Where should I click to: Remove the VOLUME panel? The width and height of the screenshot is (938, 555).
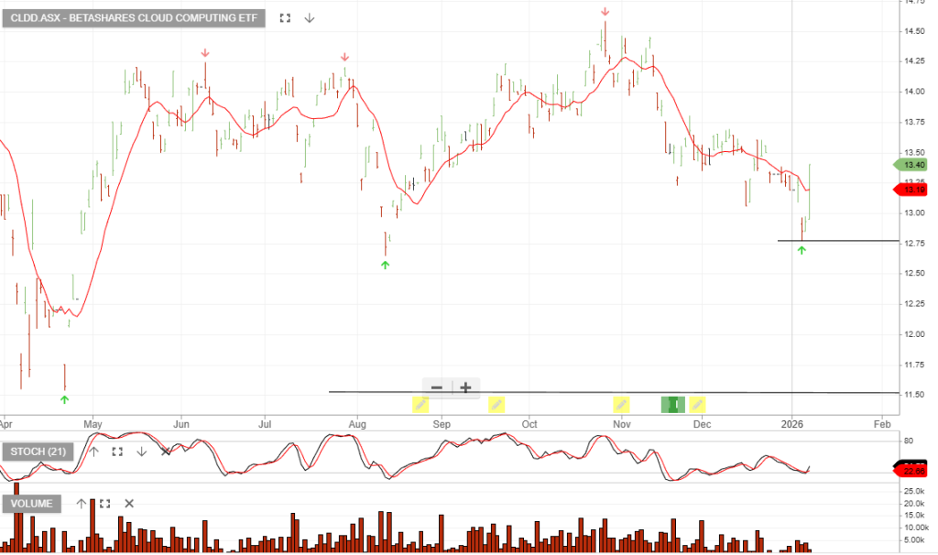point(129,503)
